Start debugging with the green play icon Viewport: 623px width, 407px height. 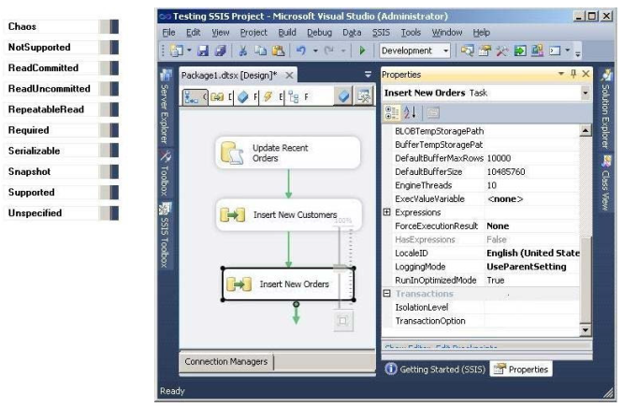(362, 51)
